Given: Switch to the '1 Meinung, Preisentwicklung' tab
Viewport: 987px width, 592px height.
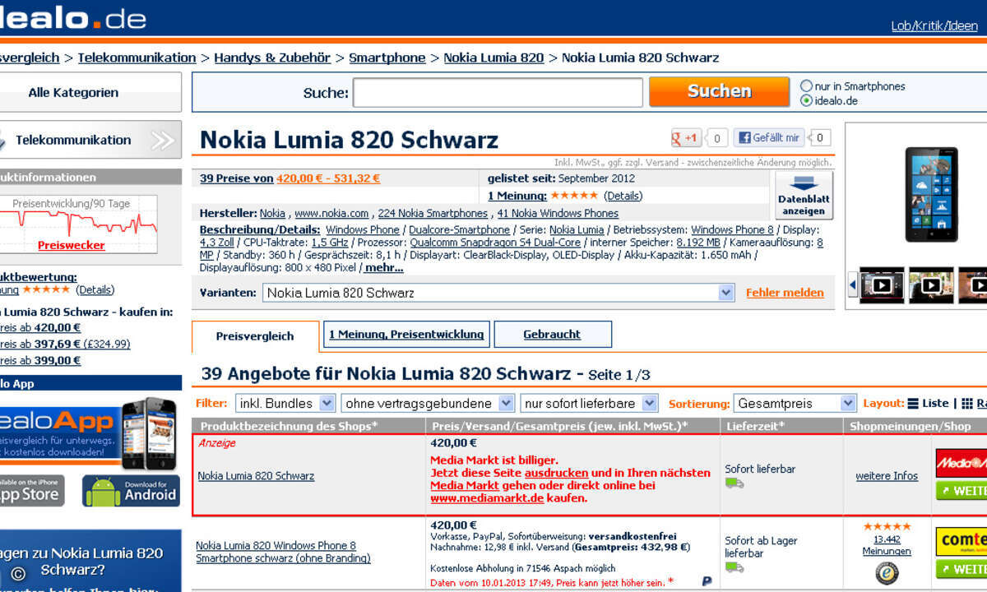Looking at the screenshot, I should tap(406, 335).
